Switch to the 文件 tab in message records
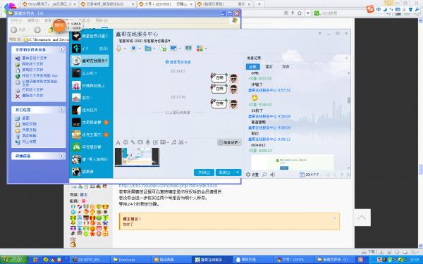The image size is (423, 264). [286, 67]
